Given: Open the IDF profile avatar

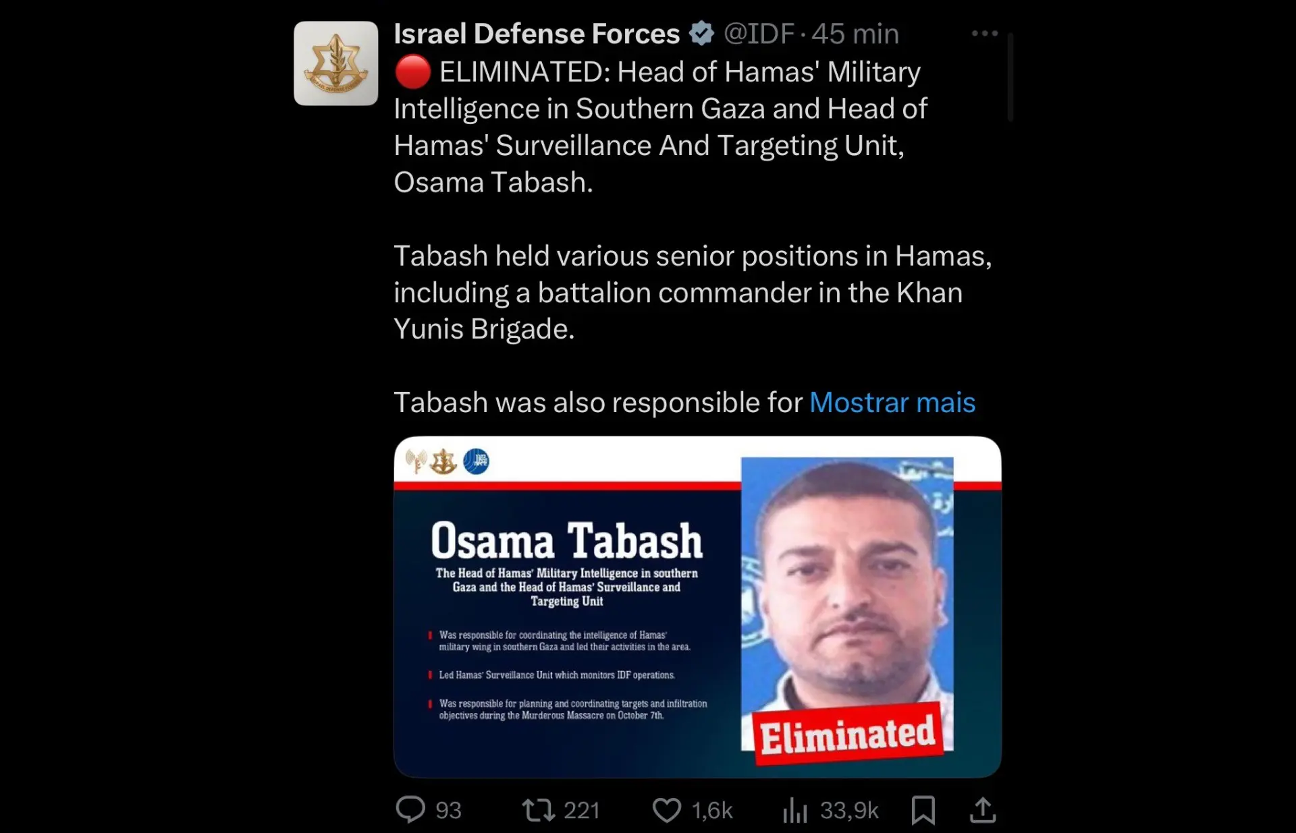Looking at the screenshot, I should pyautogui.click(x=335, y=63).
